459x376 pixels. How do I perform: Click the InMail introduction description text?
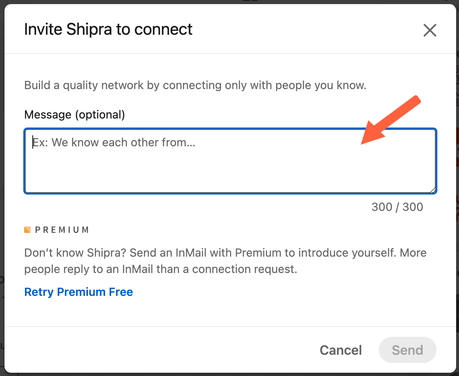click(x=225, y=260)
